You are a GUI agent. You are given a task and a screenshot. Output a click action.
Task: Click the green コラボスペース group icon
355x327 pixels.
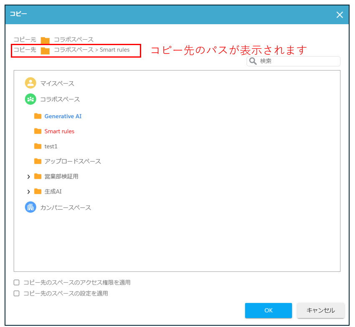click(30, 99)
